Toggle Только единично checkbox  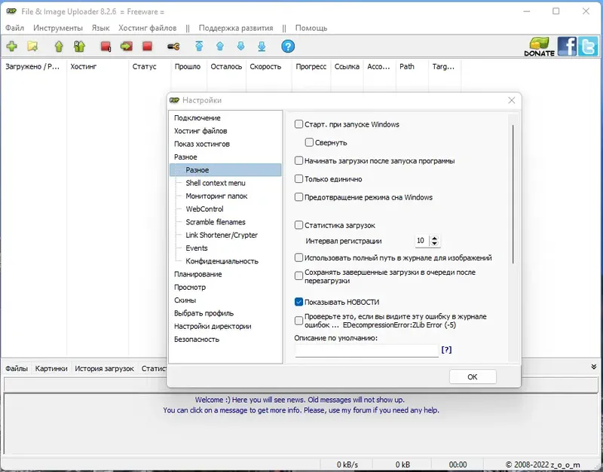pyautogui.click(x=298, y=178)
